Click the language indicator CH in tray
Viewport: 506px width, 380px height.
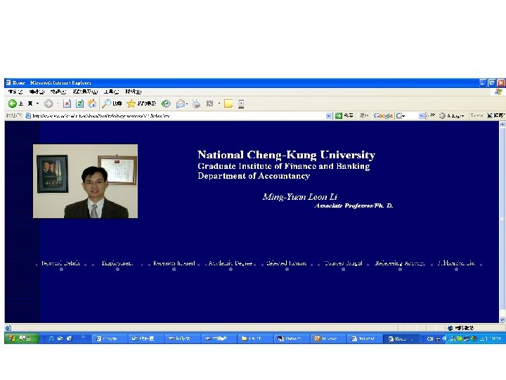click(x=430, y=338)
